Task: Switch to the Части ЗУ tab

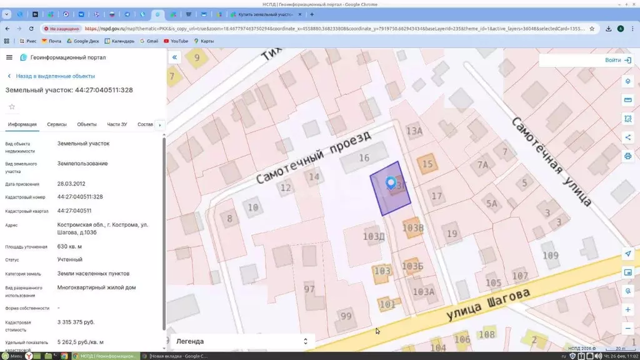Action: 117,124
